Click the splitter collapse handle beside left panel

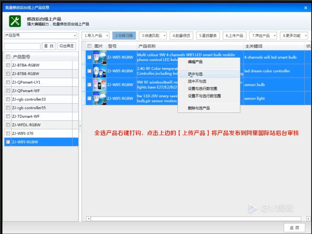click(x=80, y=126)
